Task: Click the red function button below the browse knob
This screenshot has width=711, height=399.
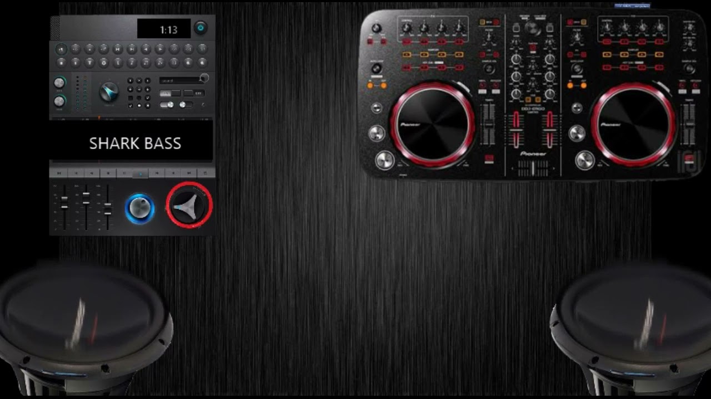Action: (533, 47)
